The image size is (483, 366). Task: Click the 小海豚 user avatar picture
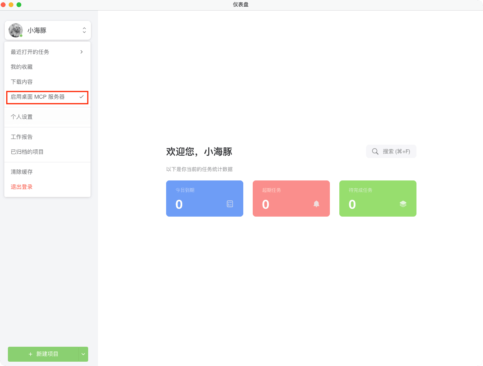pyautogui.click(x=16, y=30)
